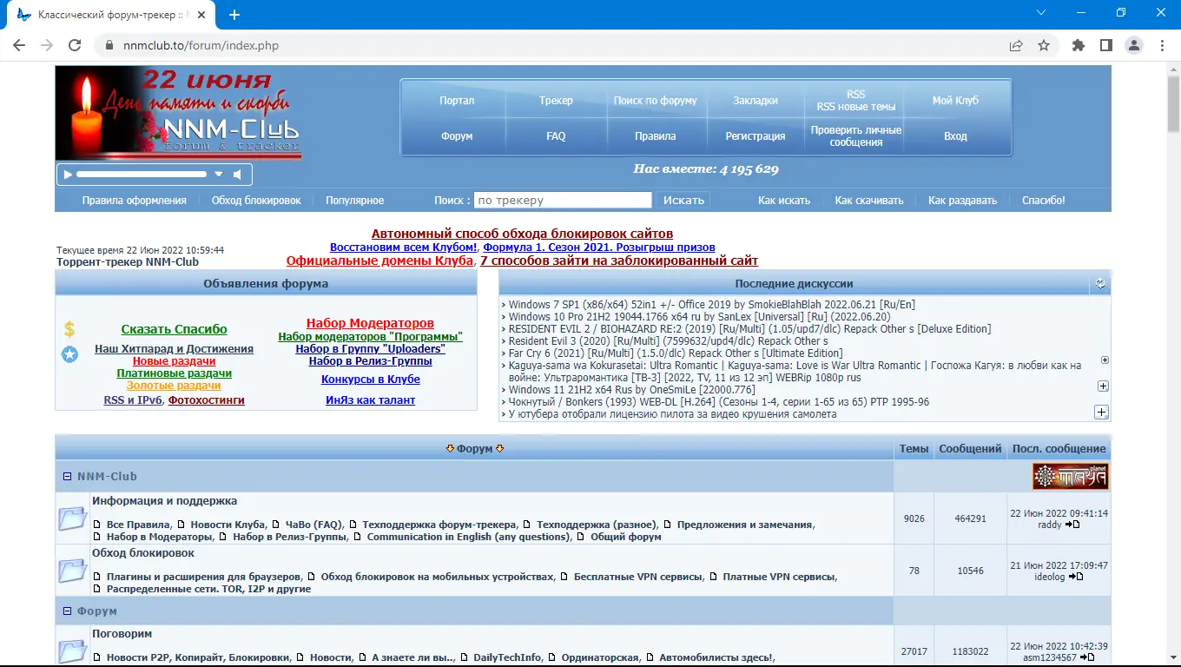Go to last post by ideolog
The height and width of the screenshot is (667, 1181).
click(x=1077, y=577)
